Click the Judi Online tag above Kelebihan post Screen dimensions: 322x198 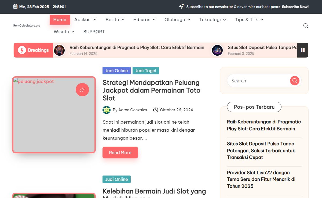(116, 179)
